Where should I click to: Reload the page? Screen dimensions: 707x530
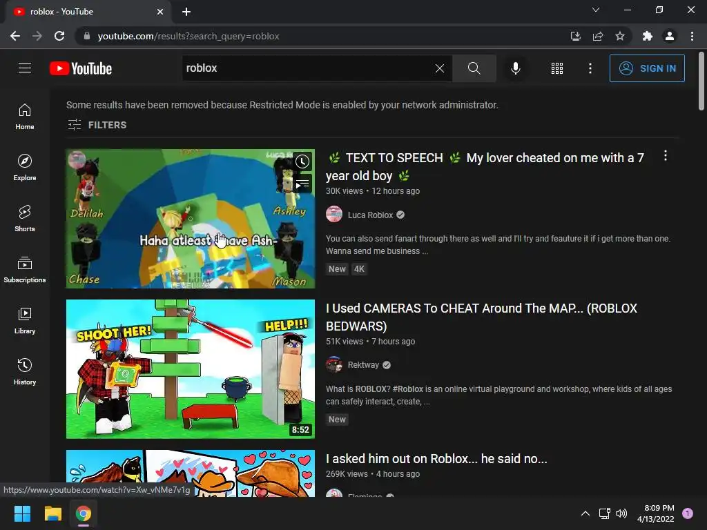59,36
